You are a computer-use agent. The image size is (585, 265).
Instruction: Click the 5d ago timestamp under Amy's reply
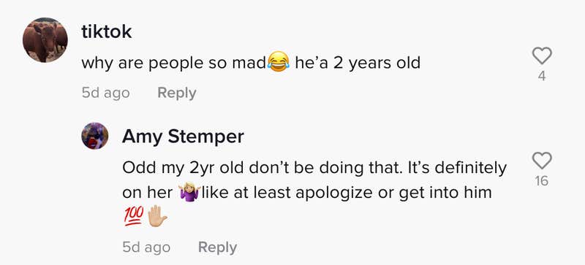[x=146, y=247]
